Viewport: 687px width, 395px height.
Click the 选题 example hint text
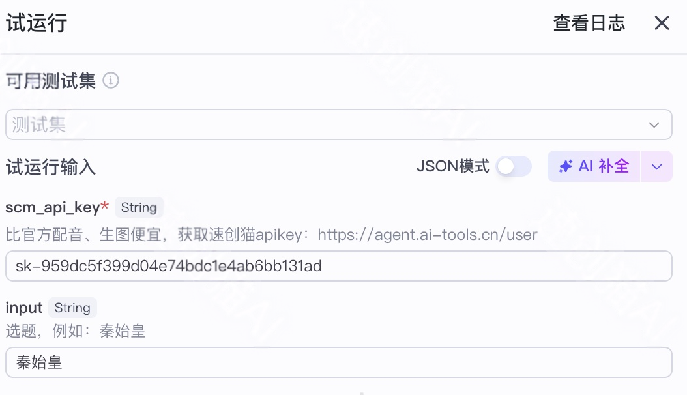click(75, 331)
